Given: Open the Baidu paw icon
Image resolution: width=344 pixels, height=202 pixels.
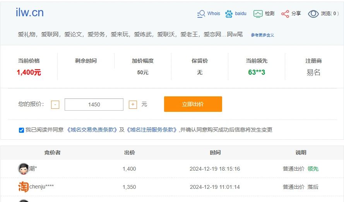Looking at the screenshot, I should (x=229, y=14).
